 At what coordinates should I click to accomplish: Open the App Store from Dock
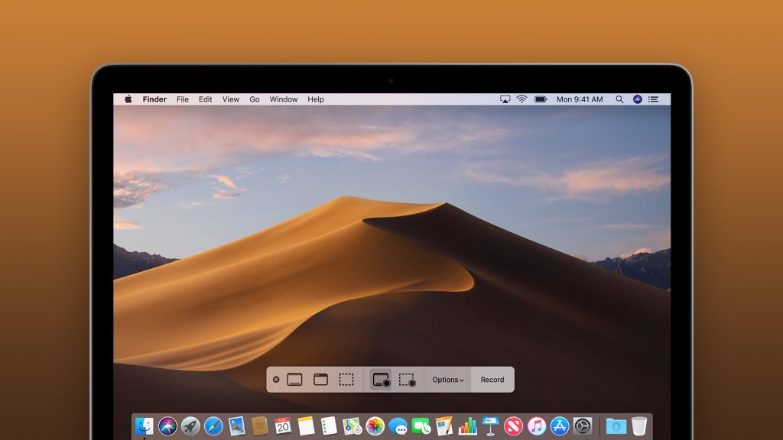560,426
